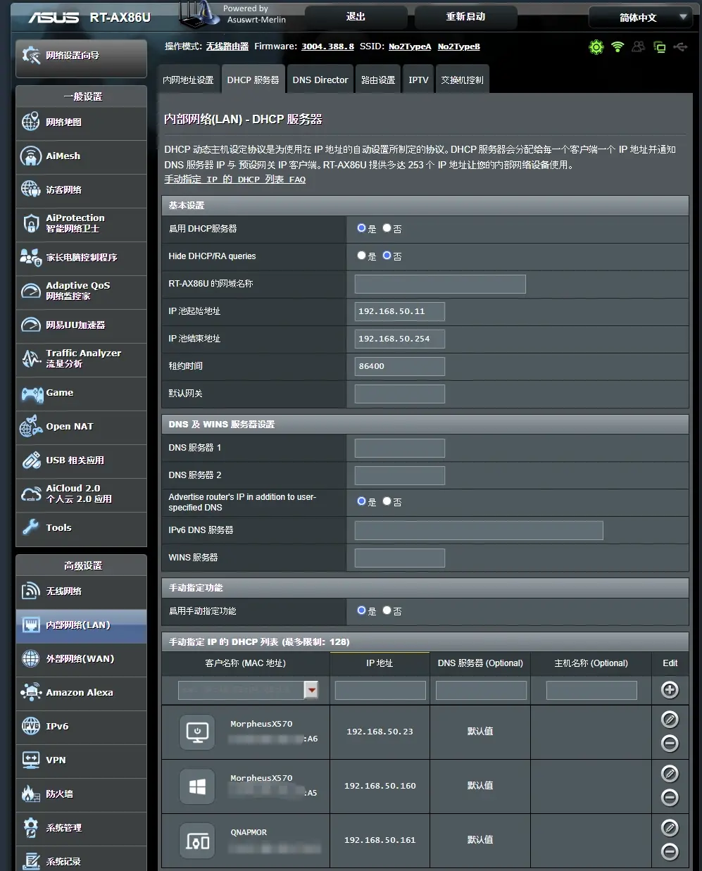Open AiCloud 2.0 cloud icon
This screenshot has height=871, width=702.
point(31,494)
